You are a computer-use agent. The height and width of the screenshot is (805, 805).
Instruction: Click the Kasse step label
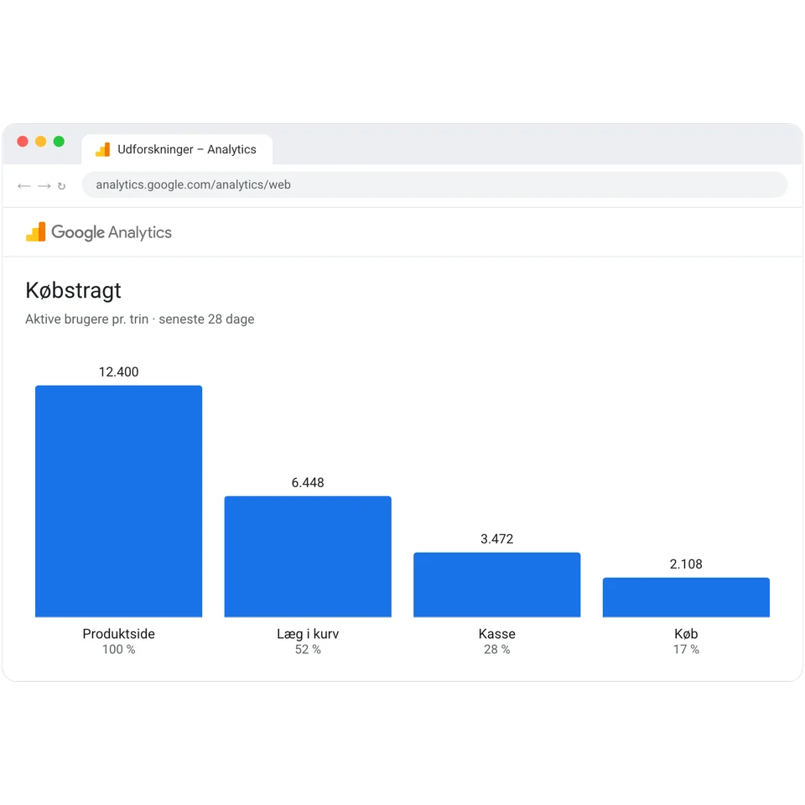[x=497, y=634]
